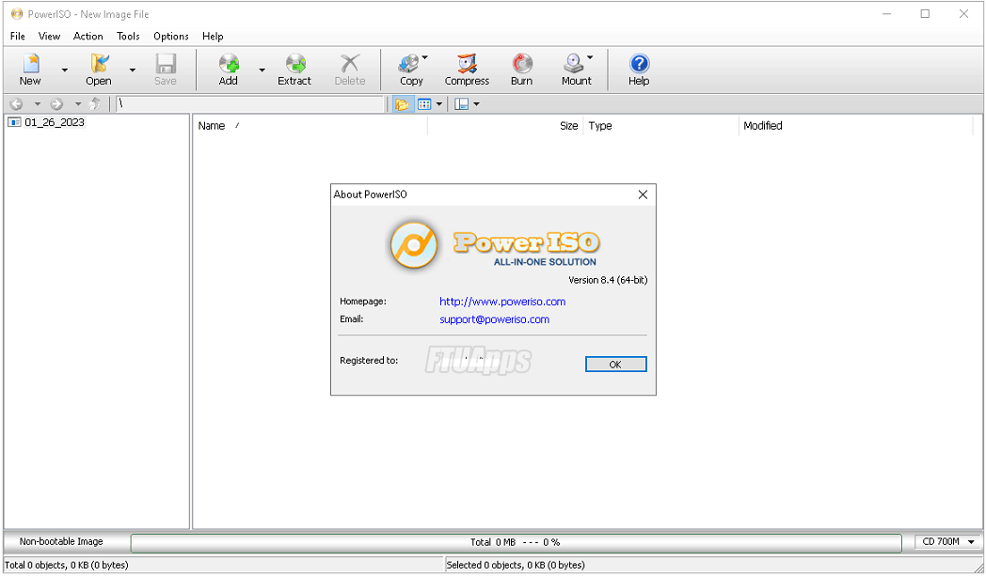This screenshot has height=576, width=986.
Task: Click the Burn toolbar icon
Action: point(521,70)
